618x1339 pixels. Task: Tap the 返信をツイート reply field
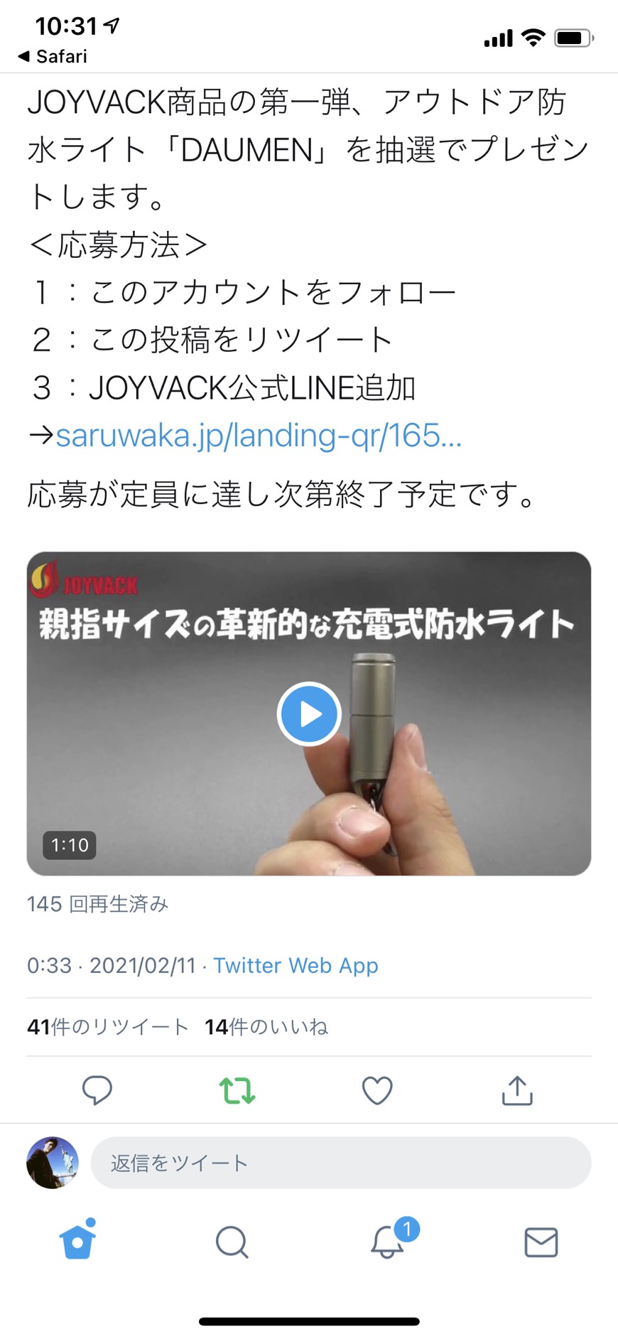click(x=341, y=1163)
